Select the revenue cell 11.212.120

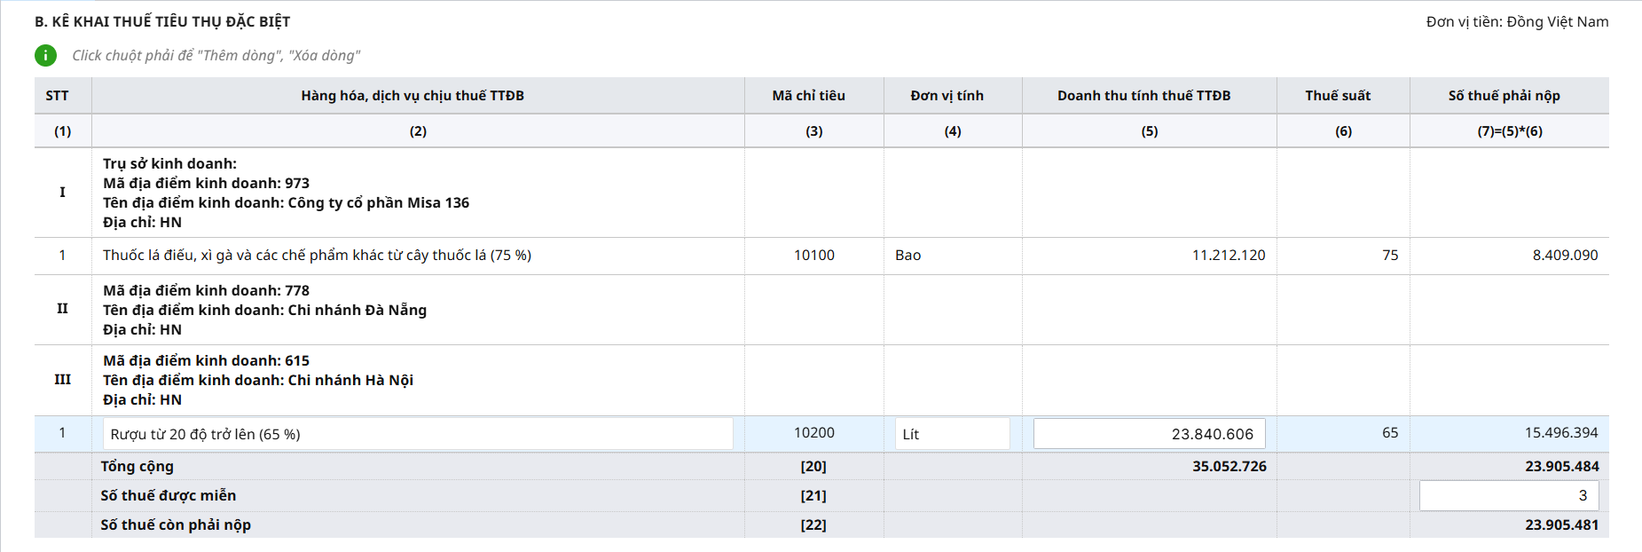click(x=1228, y=256)
